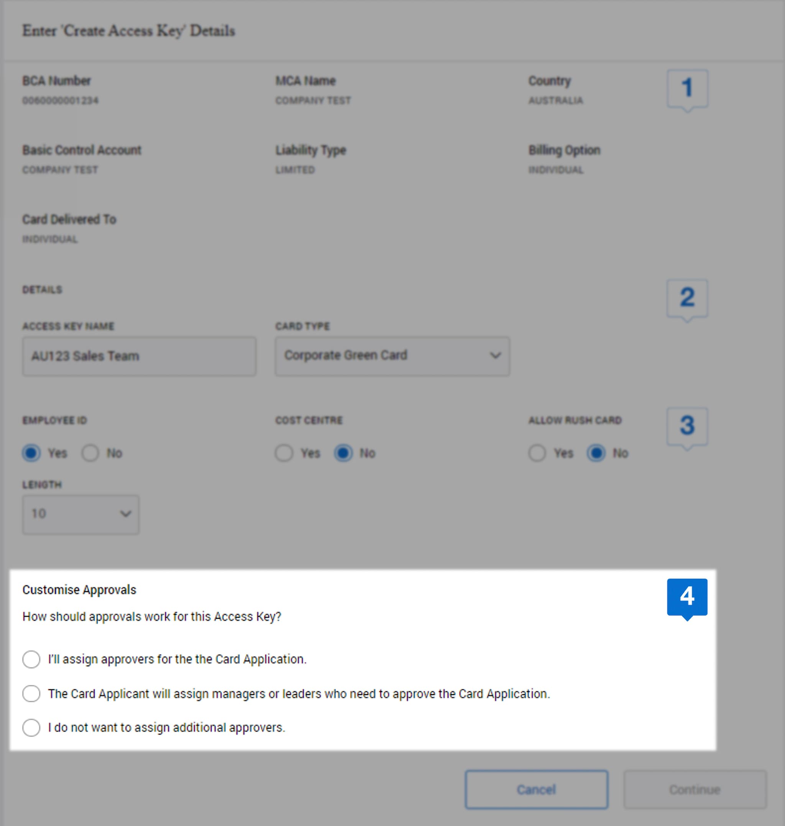Expand the Length dropdown set to 10

(80, 515)
